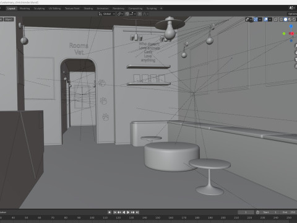Select Rendered viewport shading
The image size is (297, 223).
294,19
